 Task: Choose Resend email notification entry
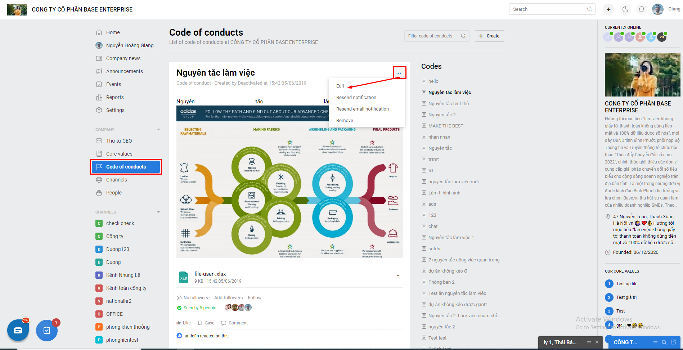click(363, 109)
